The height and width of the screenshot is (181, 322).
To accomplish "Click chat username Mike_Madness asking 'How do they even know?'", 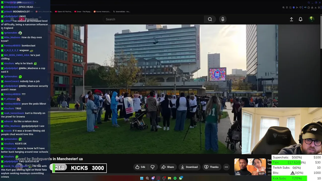I will tap(12, 37).
